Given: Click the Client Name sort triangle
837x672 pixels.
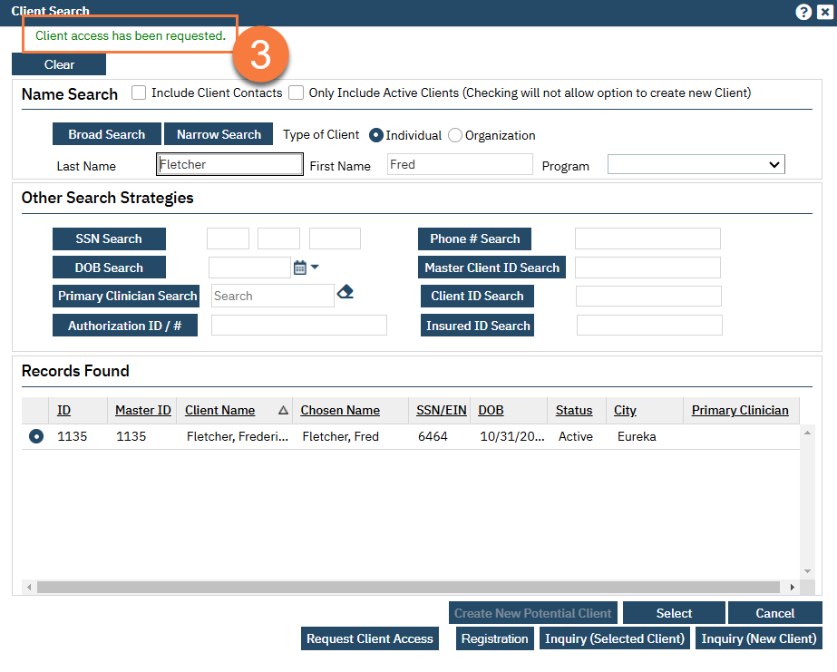Looking at the screenshot, I should pos(283,411).
